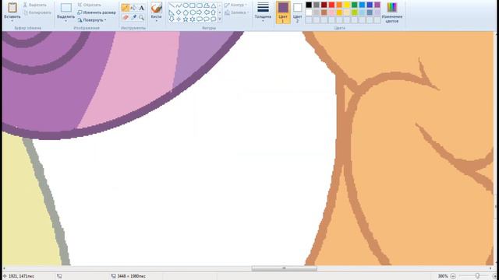Viewport: 499px width, 280px height.
Task: Pick the lime green color swatch
Action: click(x=355, y=12)
